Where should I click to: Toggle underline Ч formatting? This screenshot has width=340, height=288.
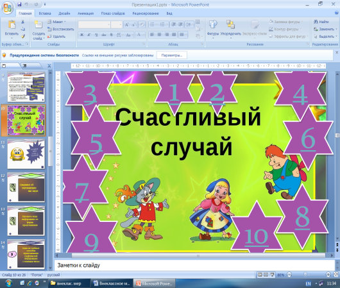[x=96, y=35]
